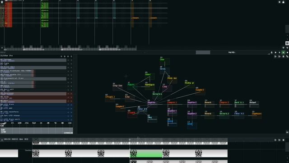Open the 15.Filter Pro controllers dropdown arrow
Screen dimensions: 289x163
61,56
